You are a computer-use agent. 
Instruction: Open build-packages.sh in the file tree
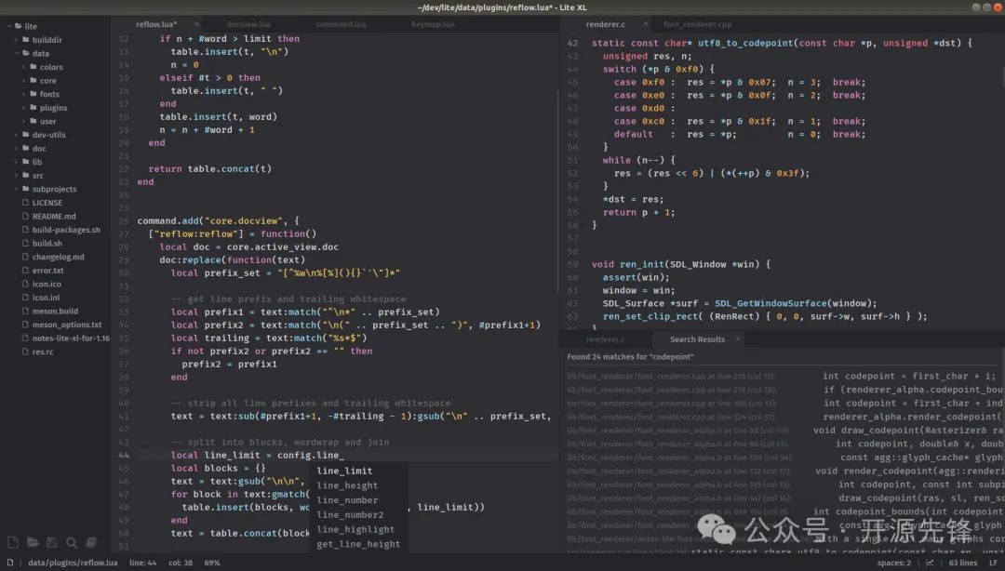point(66,230)
